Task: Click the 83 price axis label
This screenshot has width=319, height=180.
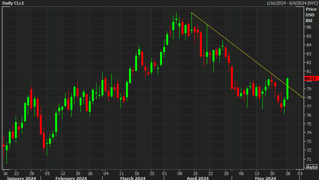Action: click(x=309, y=54)
